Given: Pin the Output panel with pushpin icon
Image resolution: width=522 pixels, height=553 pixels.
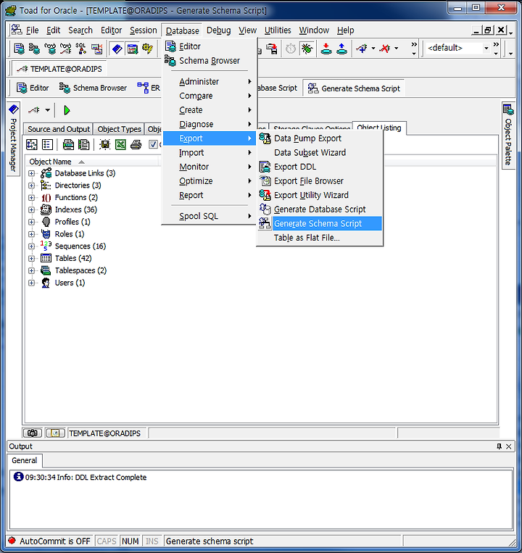Looking at the screenshot, I should point(499,446).
